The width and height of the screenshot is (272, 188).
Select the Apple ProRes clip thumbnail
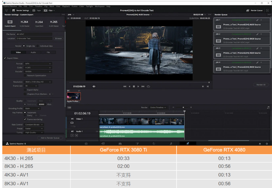[x=74, y=96]
